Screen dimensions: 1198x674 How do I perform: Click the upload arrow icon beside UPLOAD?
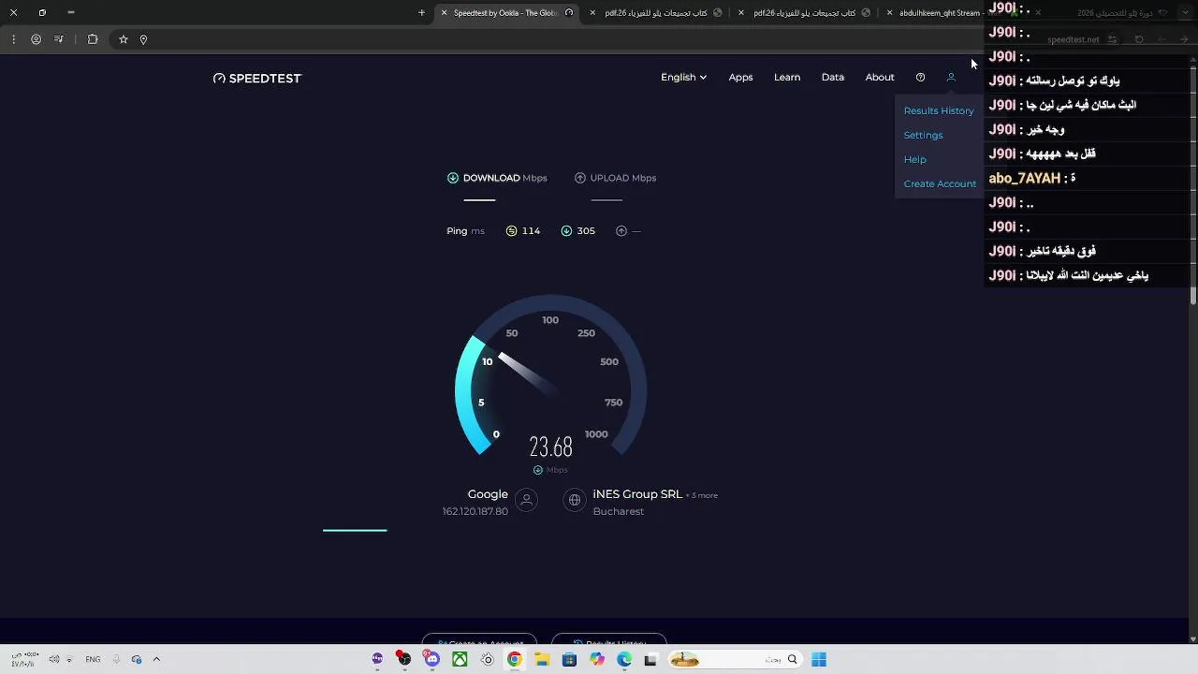tap(580, 178)
